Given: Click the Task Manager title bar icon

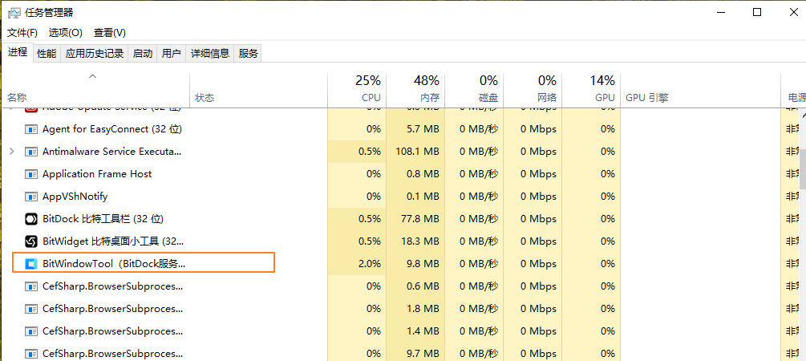Looking at the screenshot, I should pyautogui.click(x=14, y=12).
